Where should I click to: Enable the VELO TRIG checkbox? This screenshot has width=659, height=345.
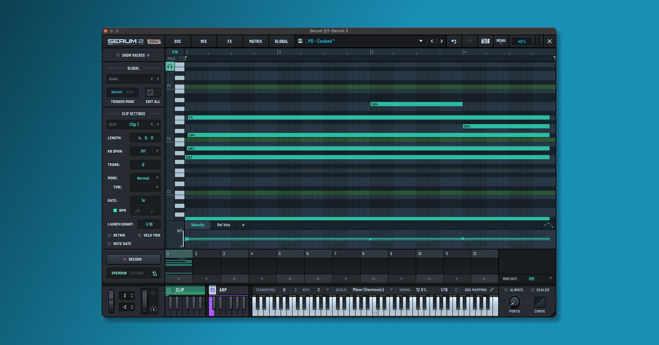tap(139, 235)
